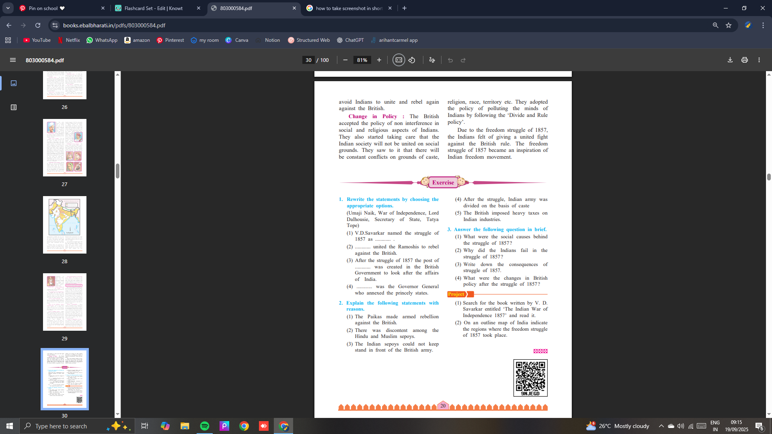Screen dimensions: 772x434
Task: Open the ChatGPT bookmark
Action: [350, 40]
